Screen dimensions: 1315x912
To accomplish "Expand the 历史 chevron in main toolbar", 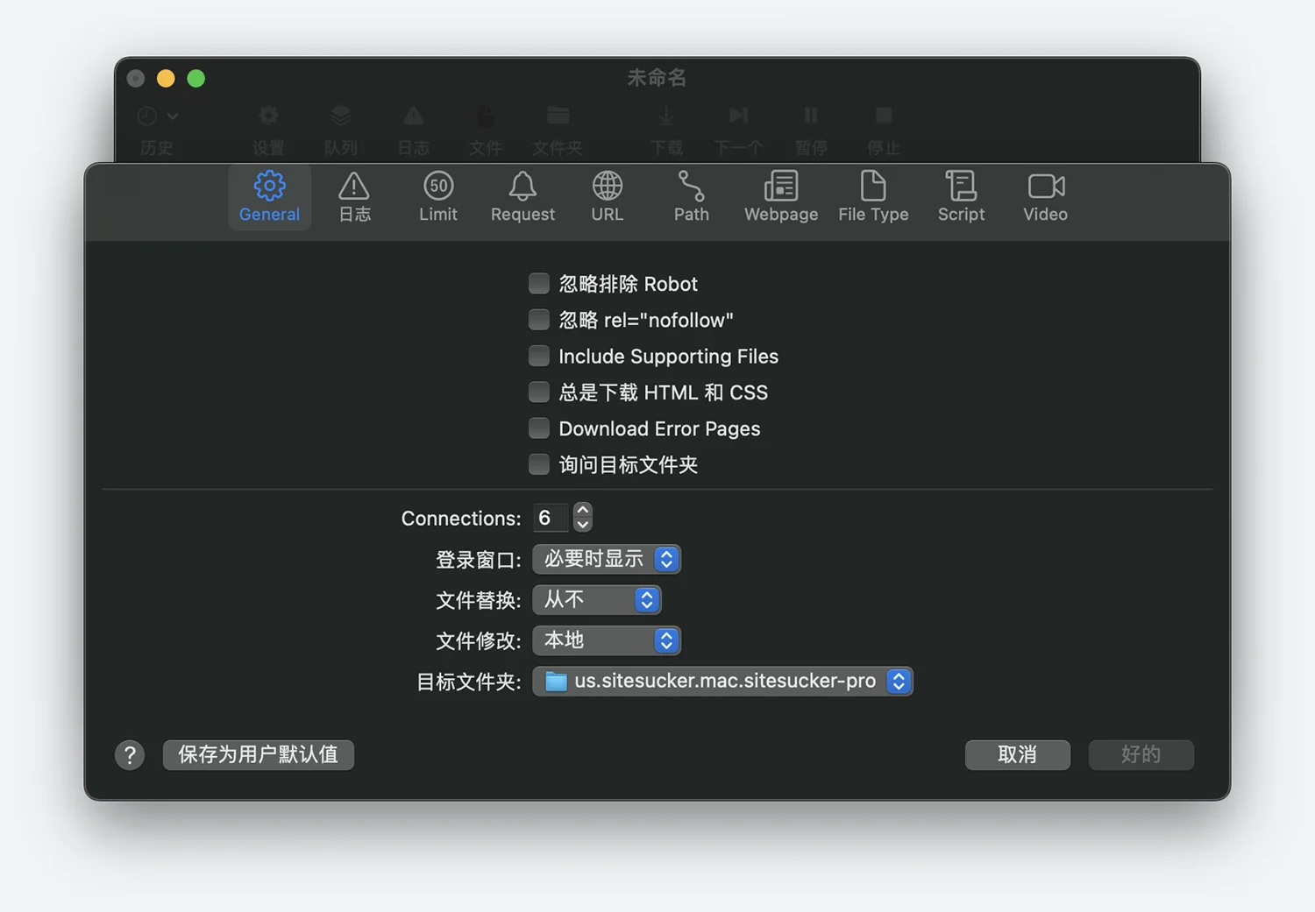I will click(173, 116).
